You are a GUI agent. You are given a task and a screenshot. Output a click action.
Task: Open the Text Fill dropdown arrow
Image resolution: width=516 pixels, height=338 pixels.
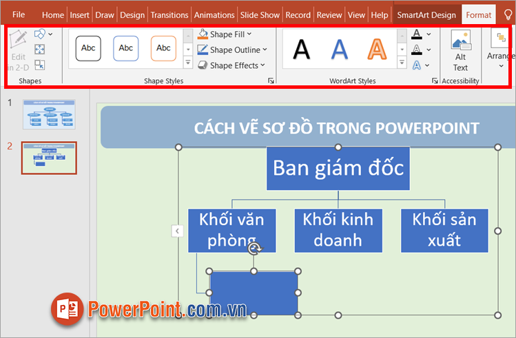tap(429, 34)
